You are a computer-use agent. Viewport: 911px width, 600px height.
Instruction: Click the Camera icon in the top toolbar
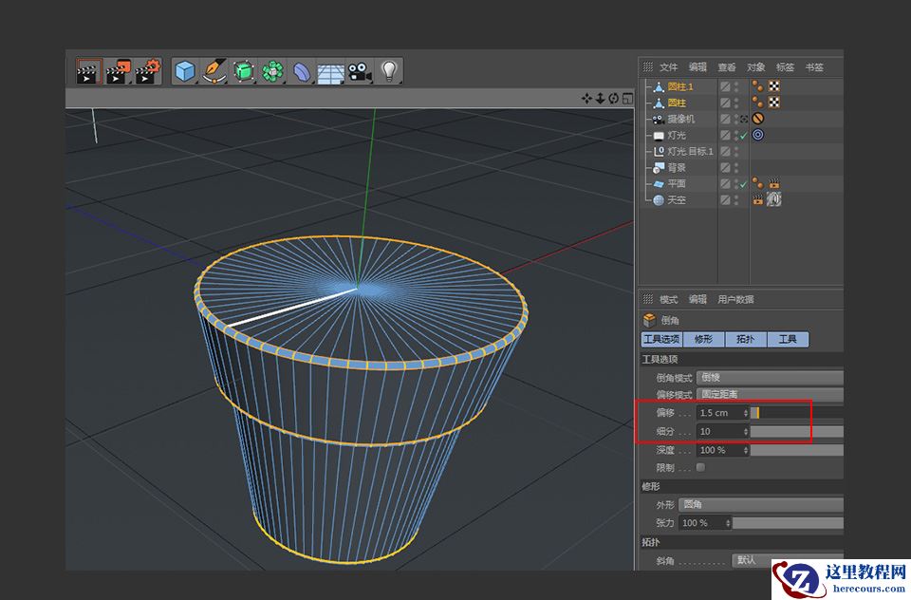click(358, 70)
